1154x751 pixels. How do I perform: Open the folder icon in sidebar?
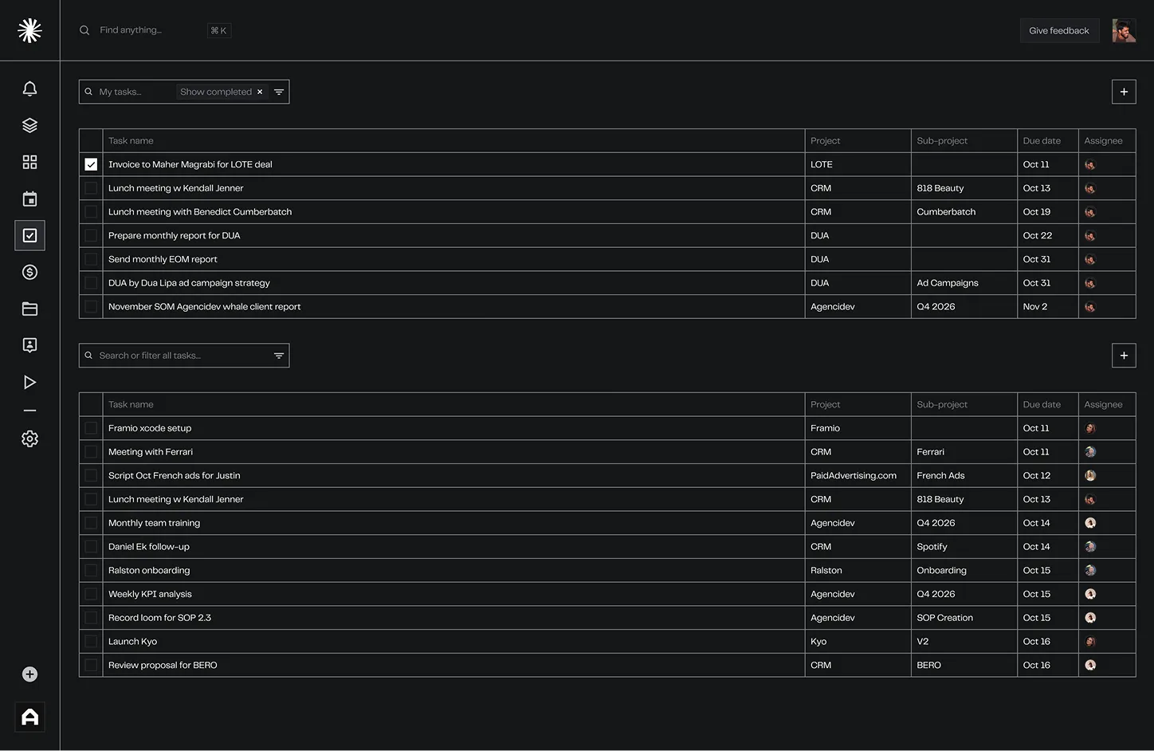click(29, 309)
